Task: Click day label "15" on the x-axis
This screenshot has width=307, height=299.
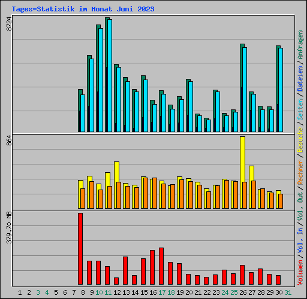Action: coord(144,292)
